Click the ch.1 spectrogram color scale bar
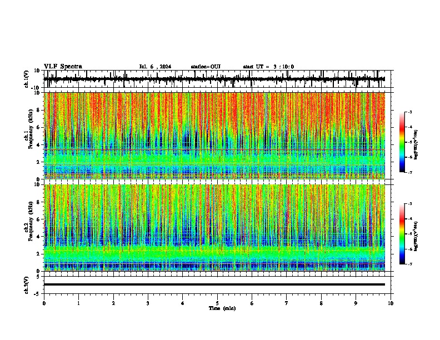 pyautogui.click(x=402, y=142)
